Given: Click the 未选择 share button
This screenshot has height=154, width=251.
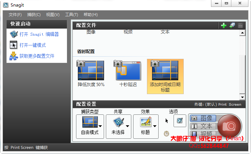Looking at the screenshot, I should click(119, 126).
